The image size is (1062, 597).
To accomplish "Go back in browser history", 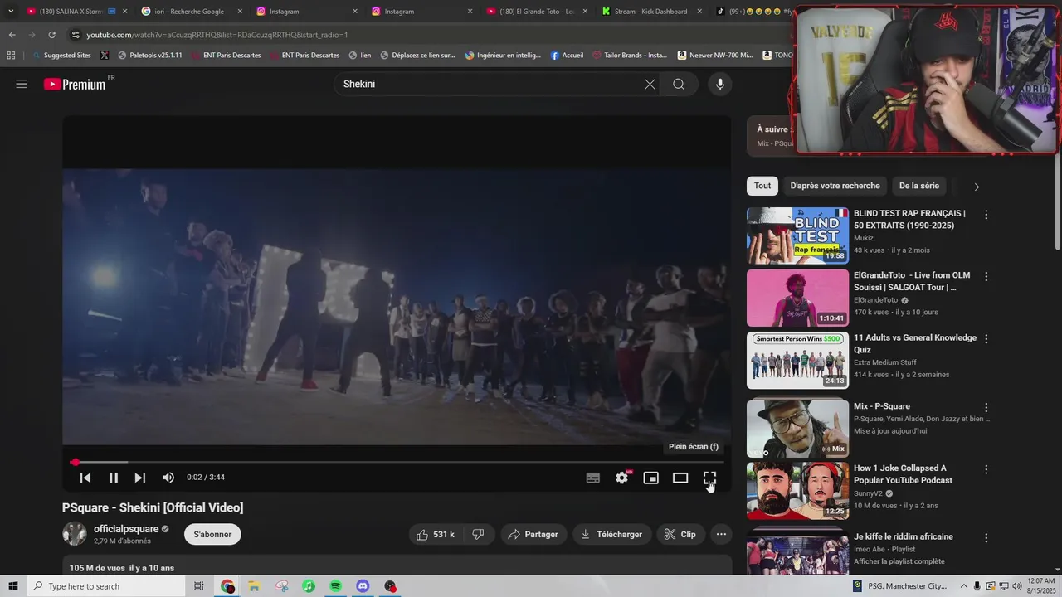I will click(12, 35).
